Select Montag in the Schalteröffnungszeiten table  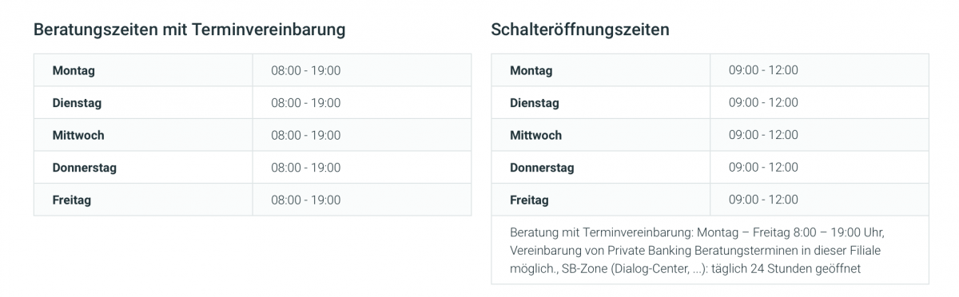(x=531, y=70)
